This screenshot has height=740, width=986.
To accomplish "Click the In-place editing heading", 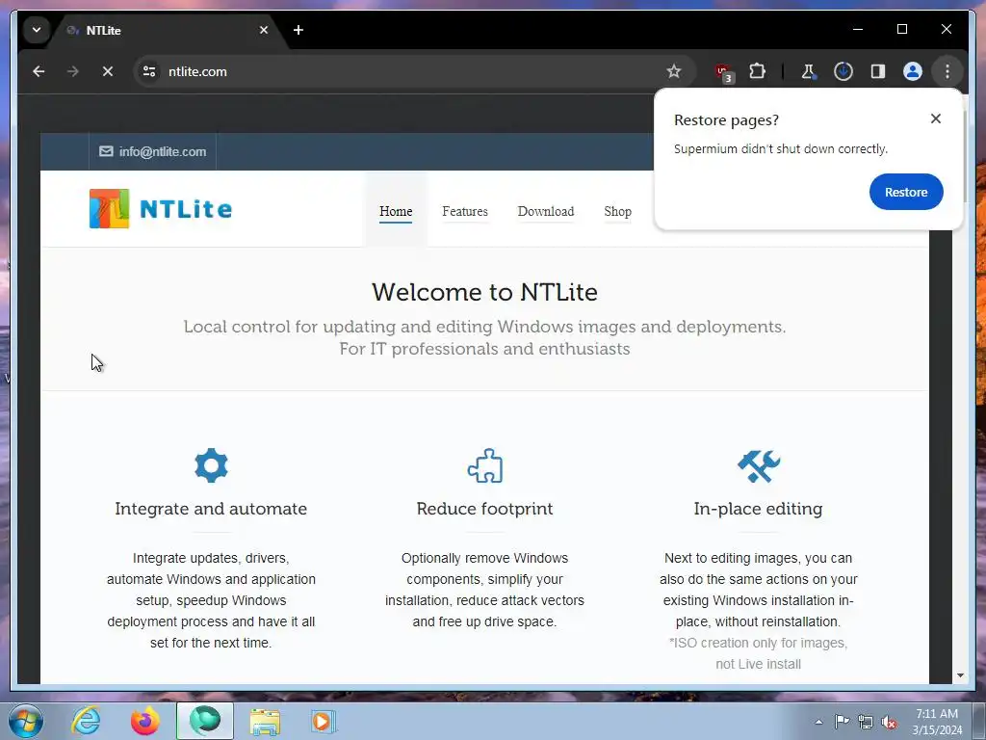I will point(759,509).
